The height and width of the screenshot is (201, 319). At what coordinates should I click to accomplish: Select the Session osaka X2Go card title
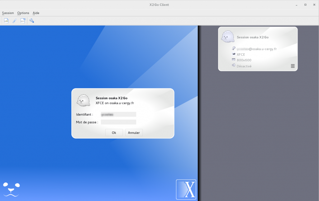tap(253, 37)
